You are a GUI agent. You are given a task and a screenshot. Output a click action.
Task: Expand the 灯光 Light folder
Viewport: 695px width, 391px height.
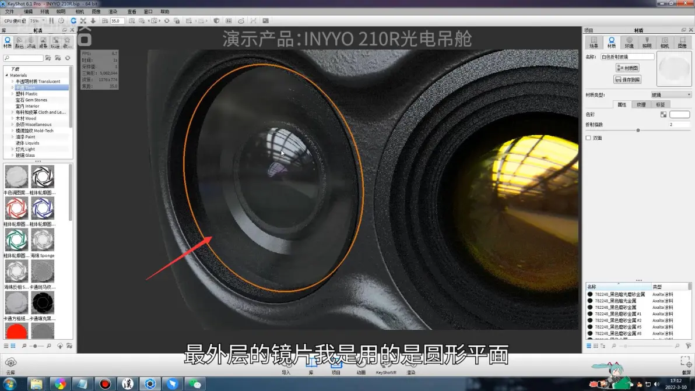point(12,149)
